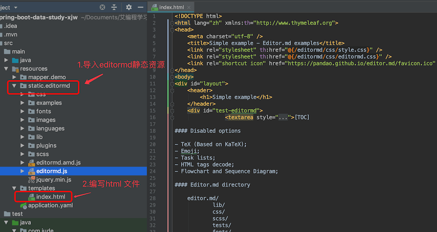Expand the scss folder arrow
Screen dimensions: 437x232
pos(22,154)
